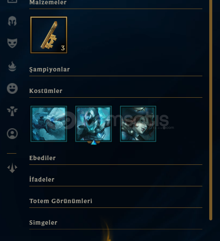Select the profile summoner icons filter
The height and width of the screenshot is (241, 220).
(x=12, y=133)
